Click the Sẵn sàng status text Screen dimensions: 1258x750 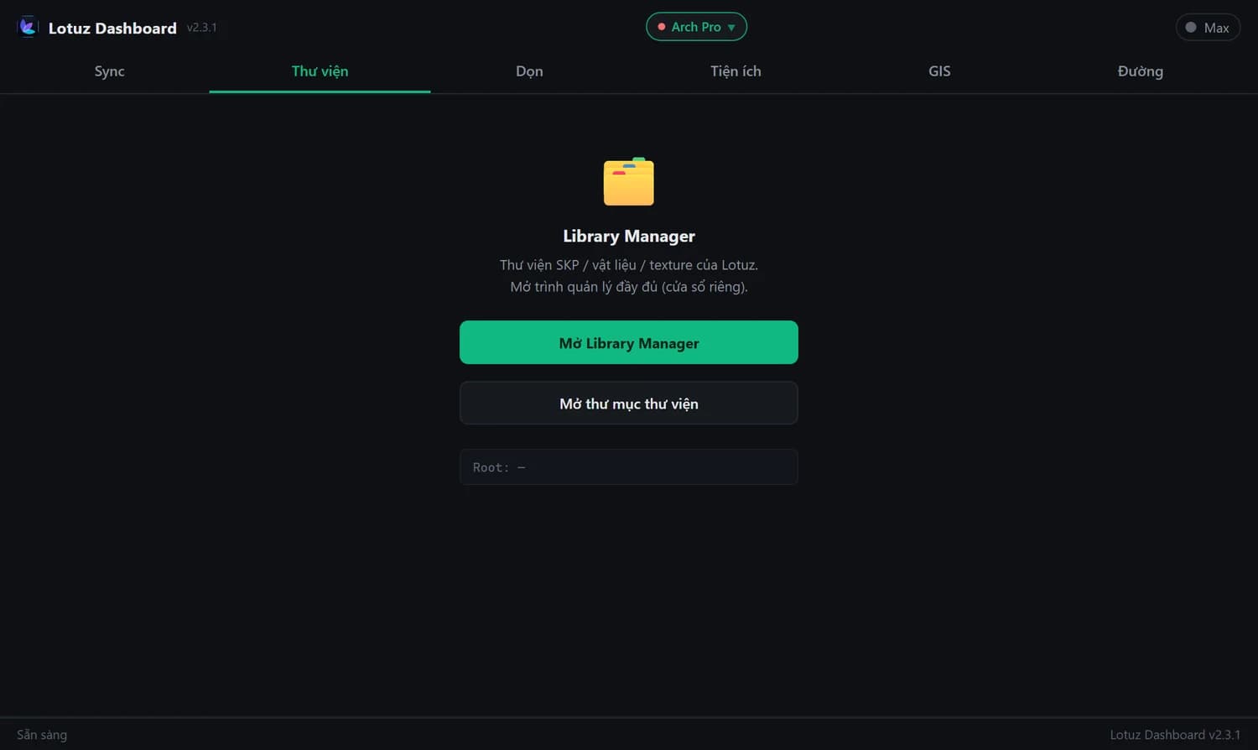(42, 735)
